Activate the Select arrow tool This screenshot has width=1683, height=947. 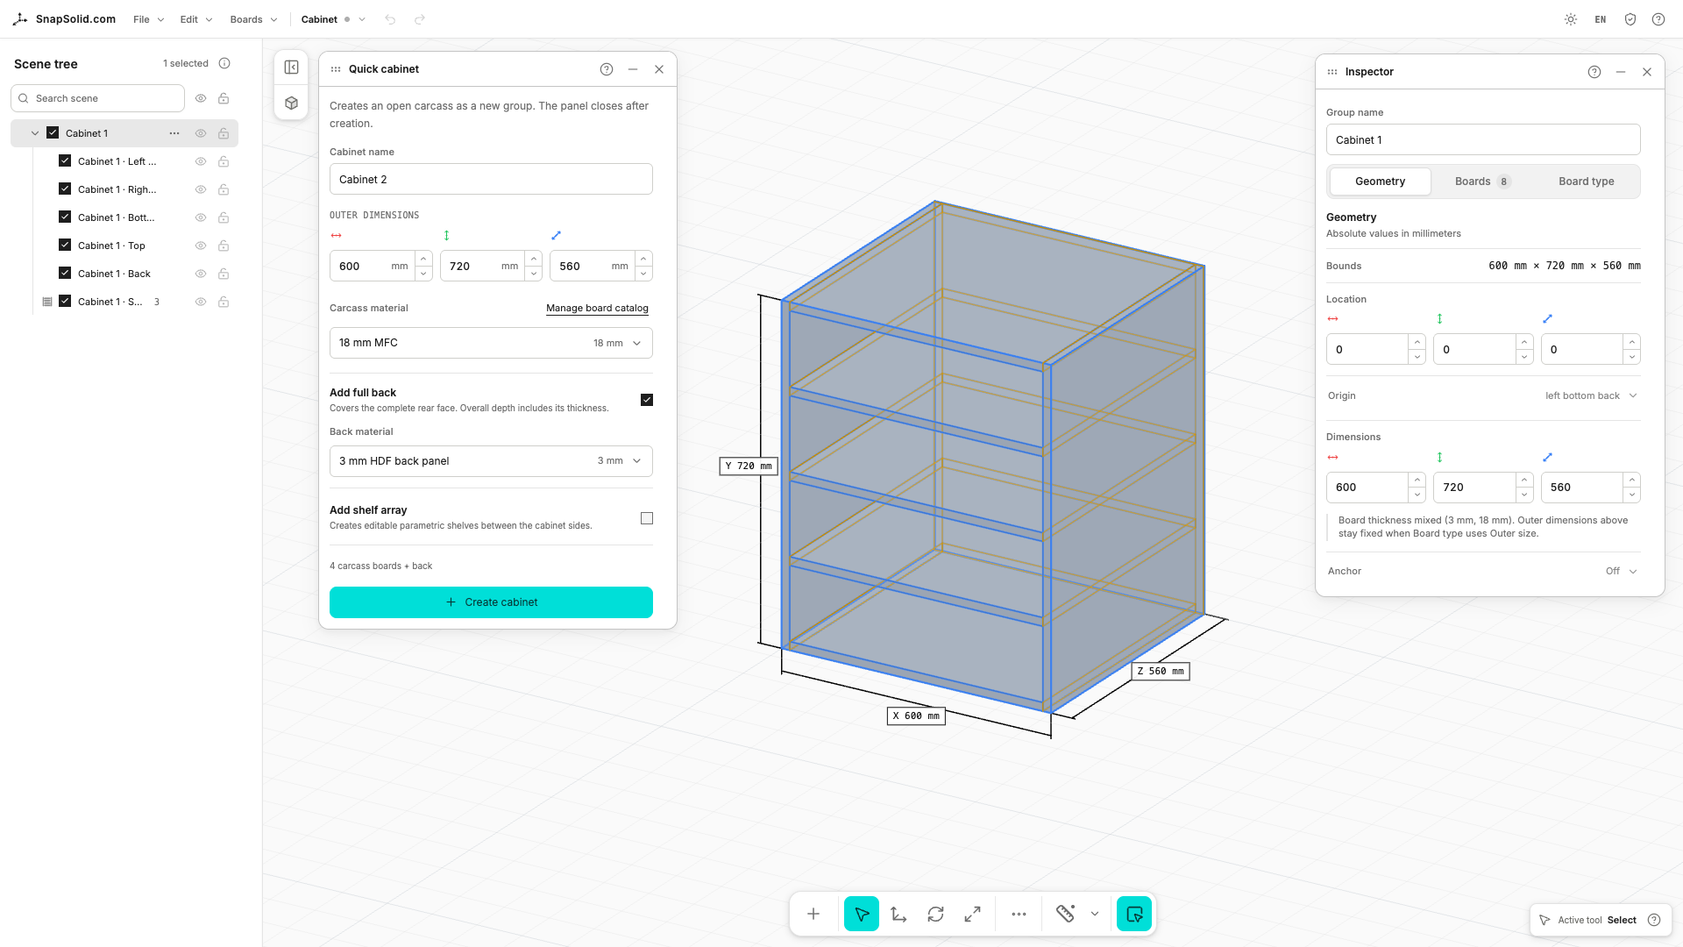(862, 915)
